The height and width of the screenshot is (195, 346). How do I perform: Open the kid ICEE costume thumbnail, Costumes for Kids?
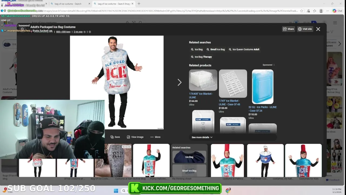point(303,160)
